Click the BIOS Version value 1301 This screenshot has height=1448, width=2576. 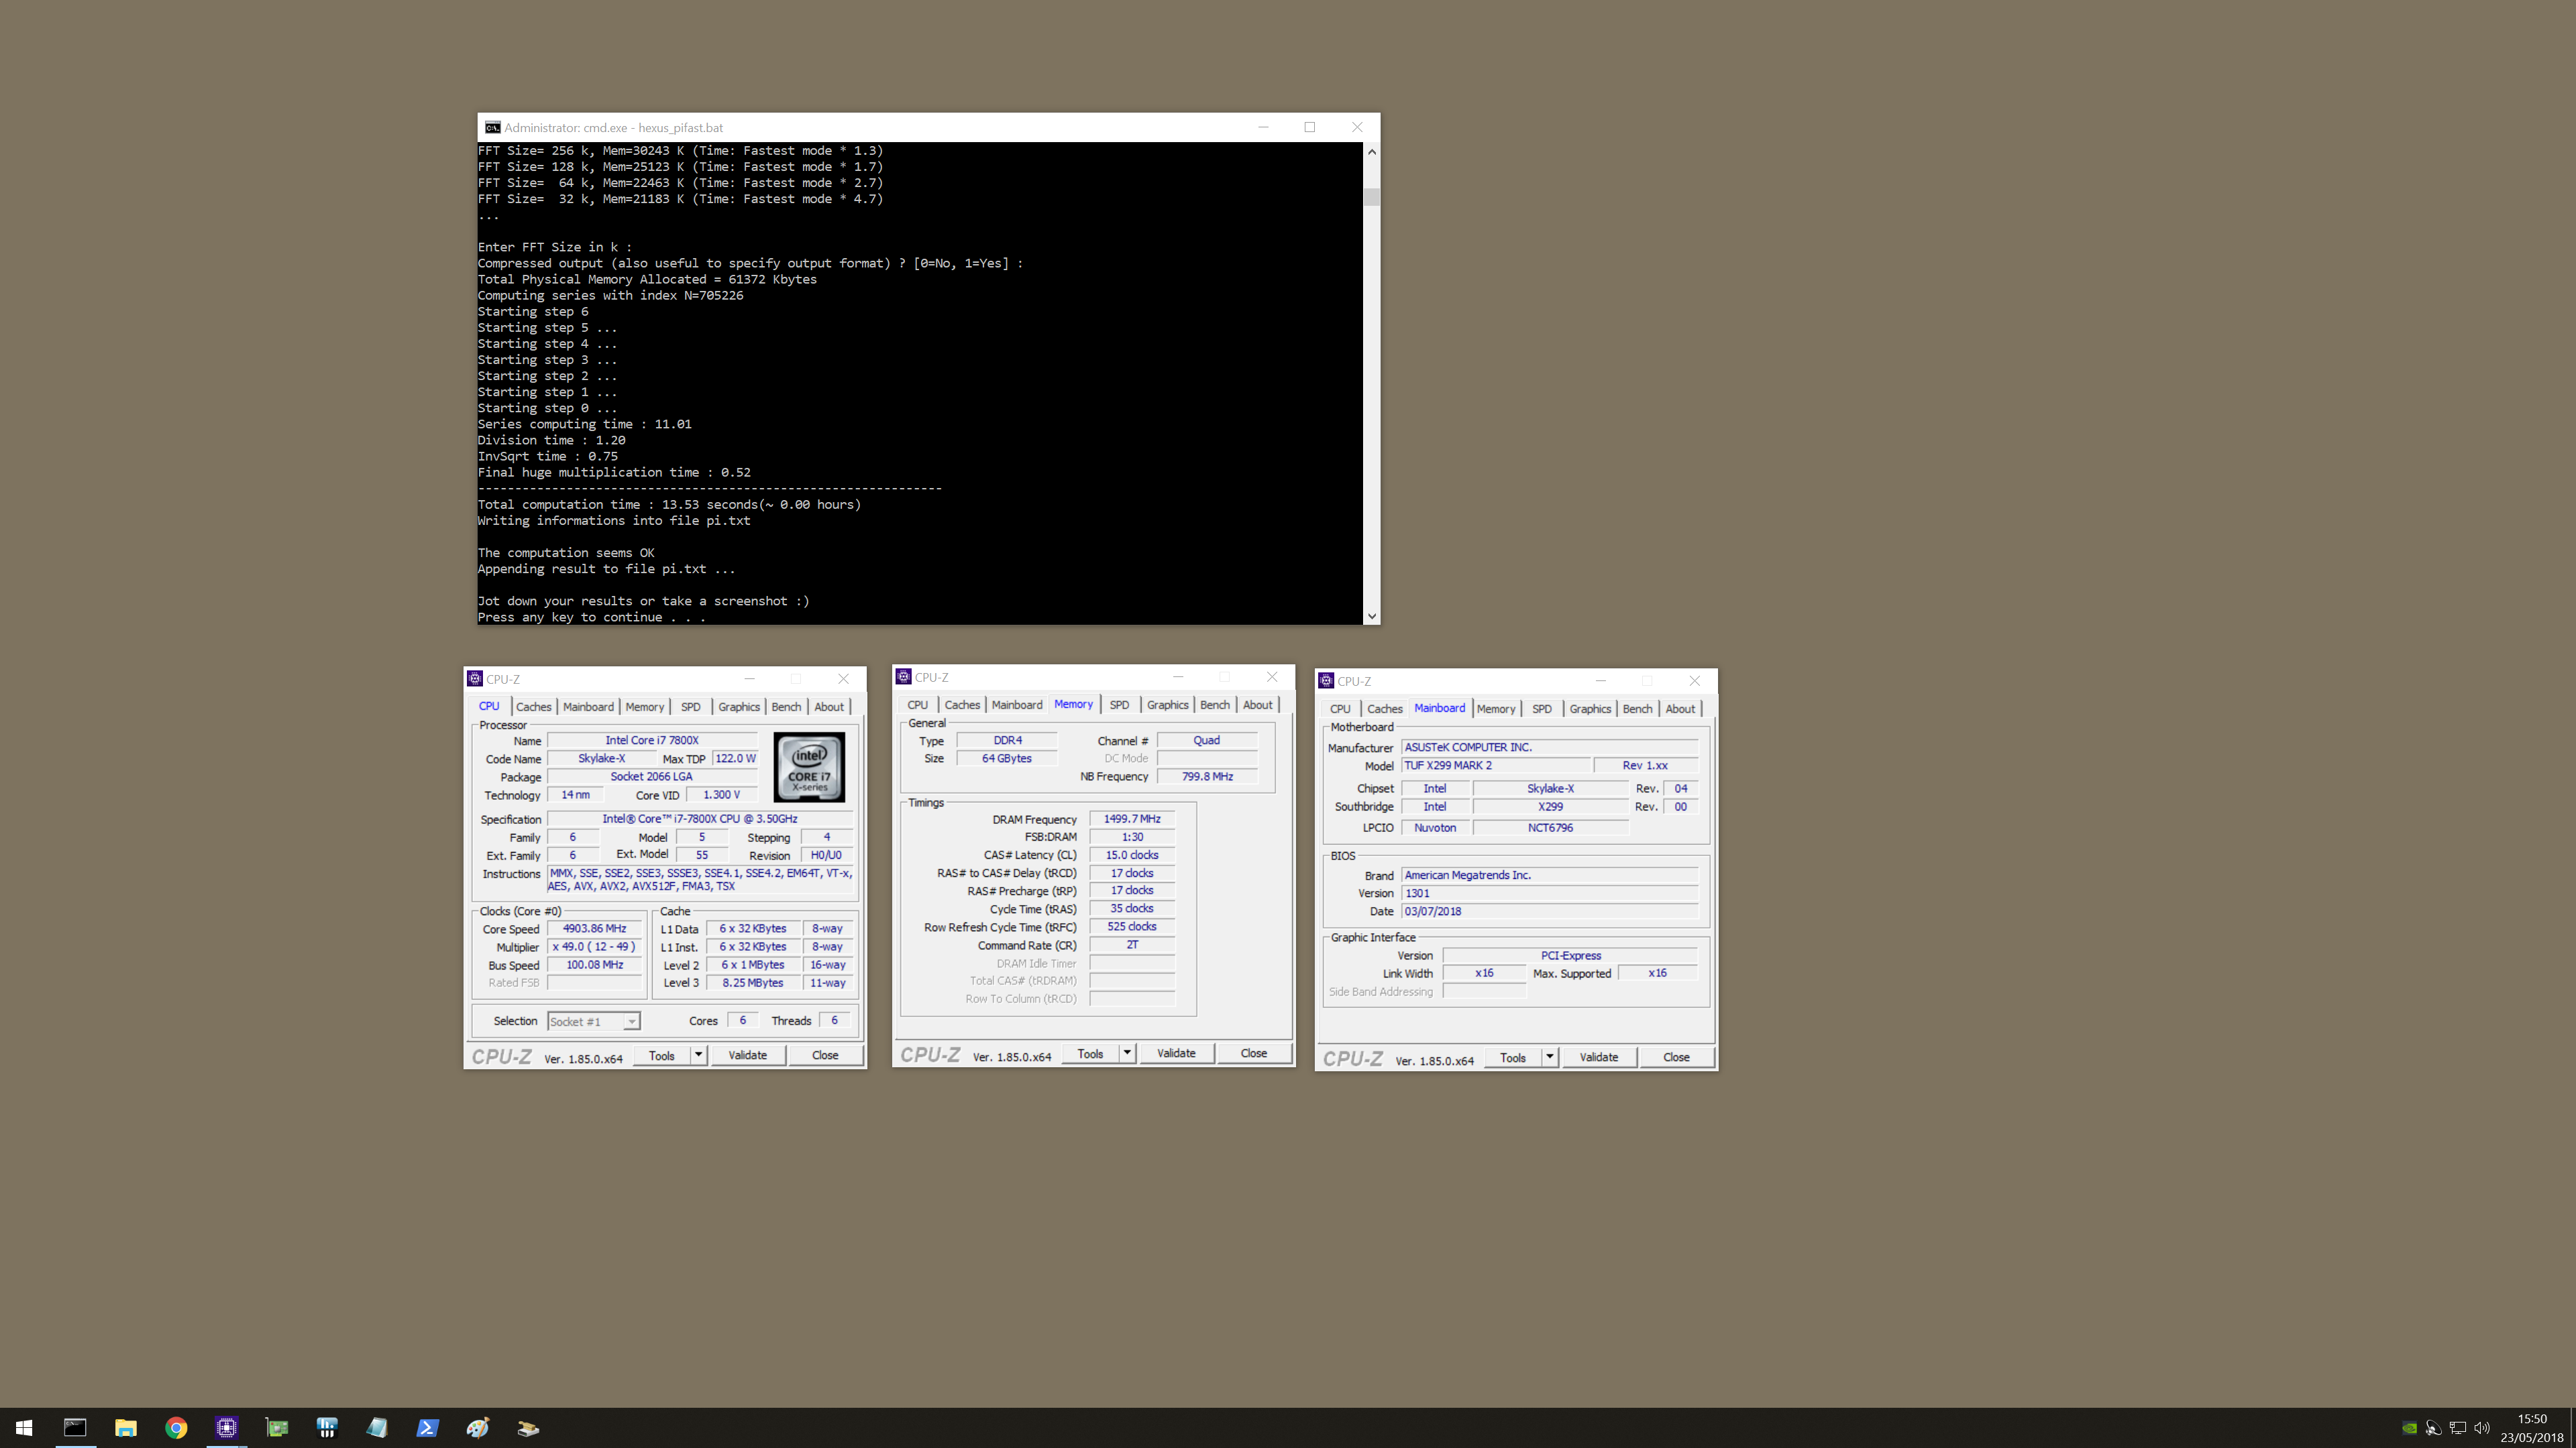(1550, 894)
